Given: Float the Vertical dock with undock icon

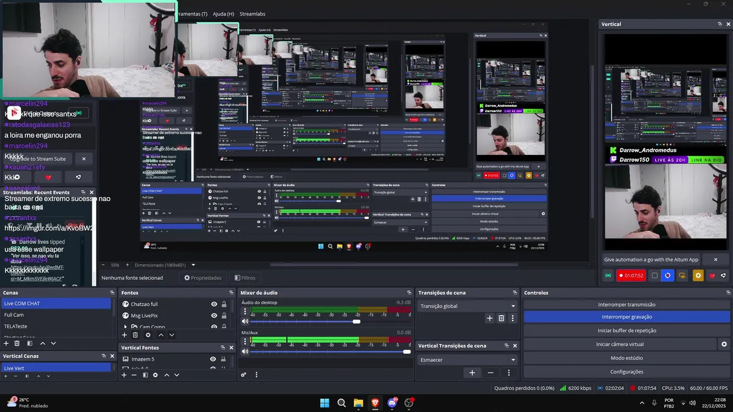Looking at the screenshot, I should (720, 24).
